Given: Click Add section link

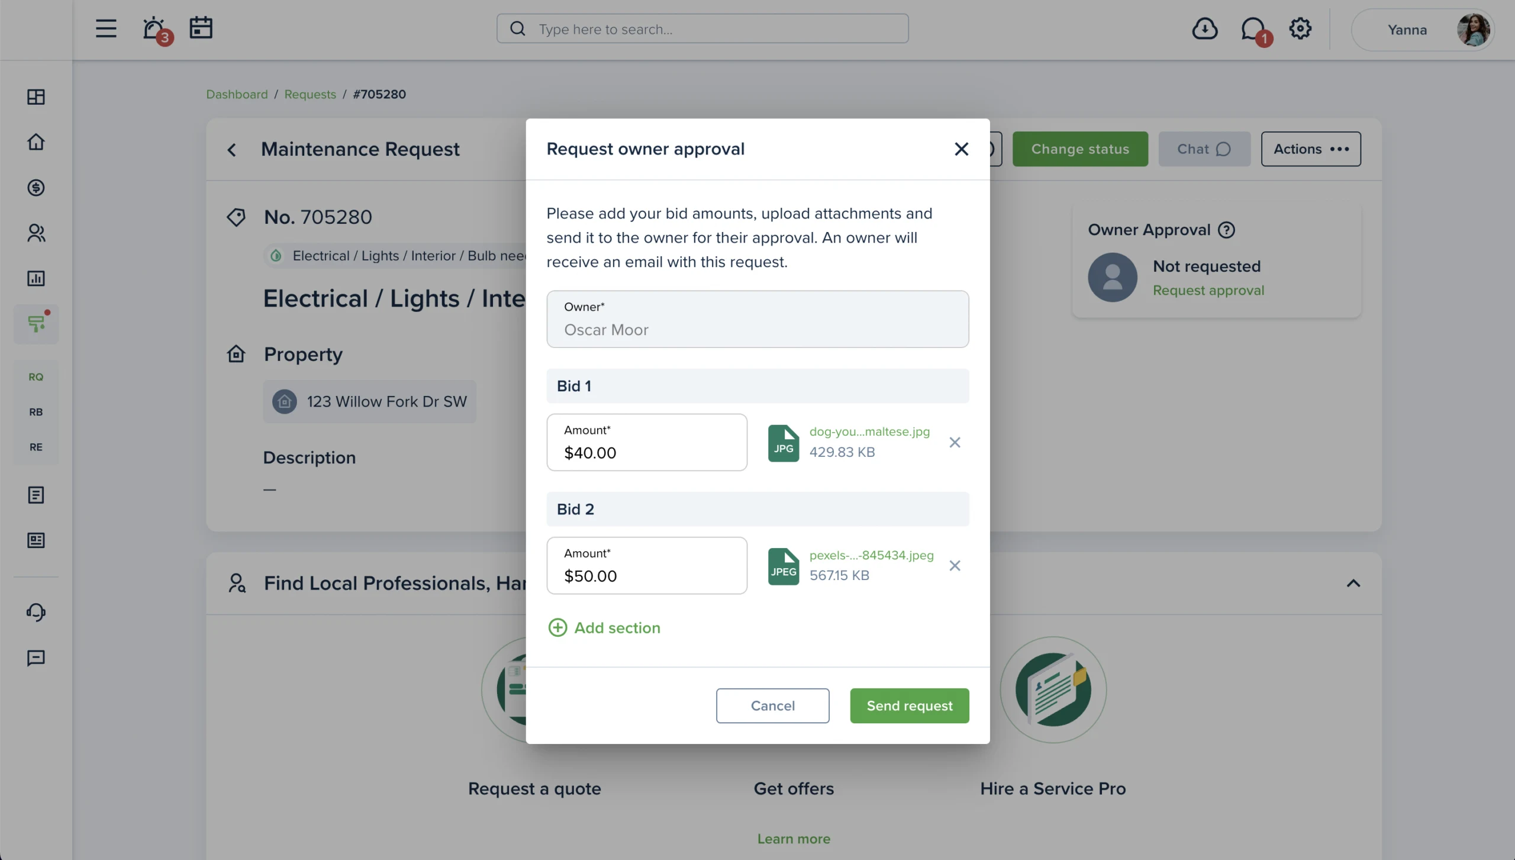Looking at the screenshot, I should 604,627.
